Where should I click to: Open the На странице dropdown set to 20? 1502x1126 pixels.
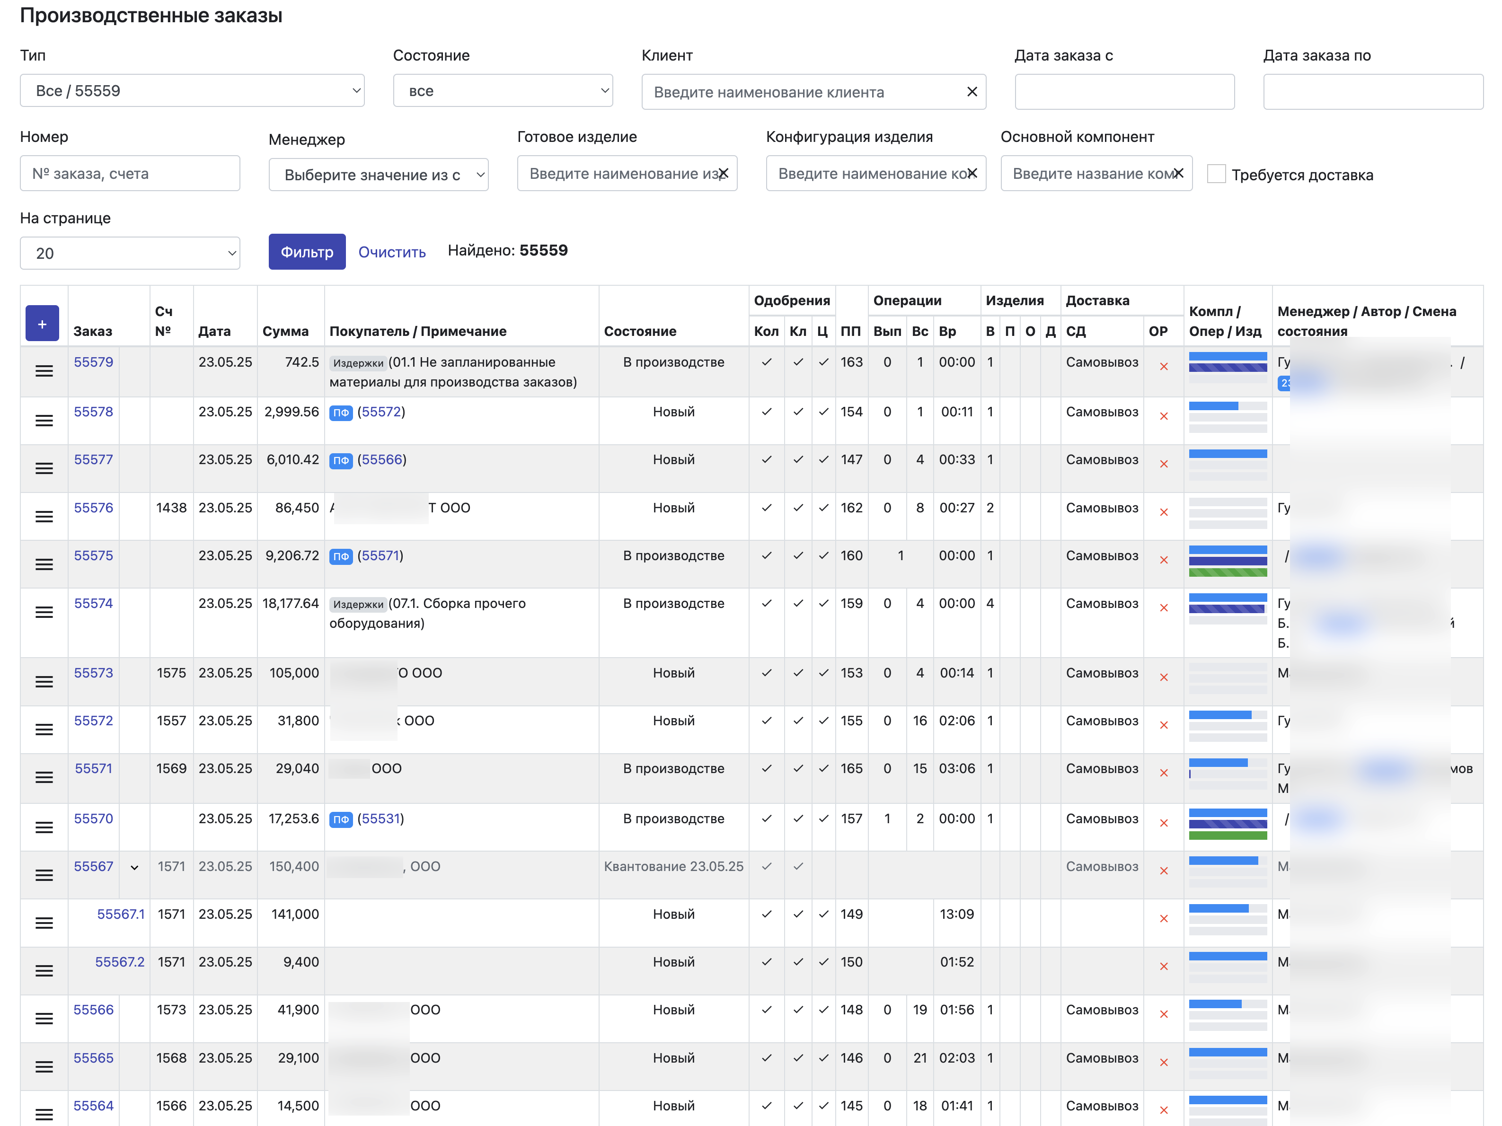click(130, 253)
